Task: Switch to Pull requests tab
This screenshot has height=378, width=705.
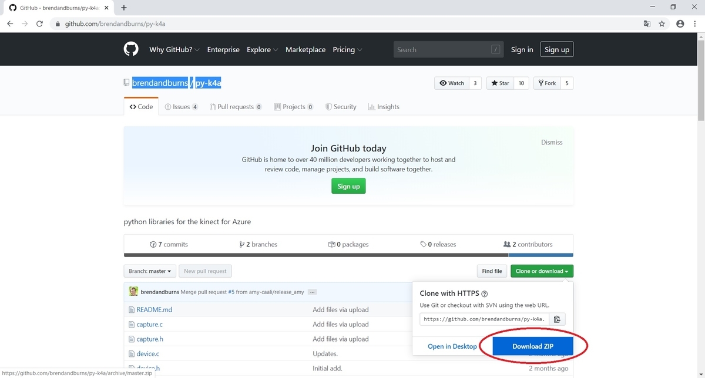Action: 236,107
